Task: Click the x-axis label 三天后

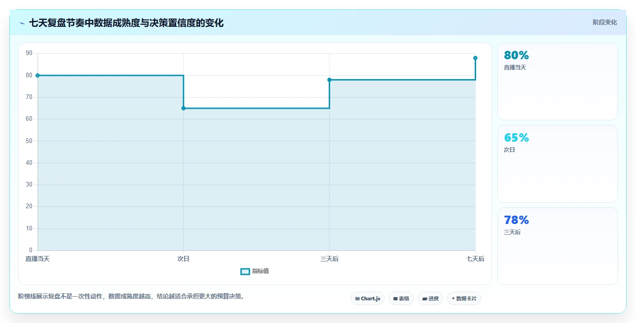Action: [330, 259]
